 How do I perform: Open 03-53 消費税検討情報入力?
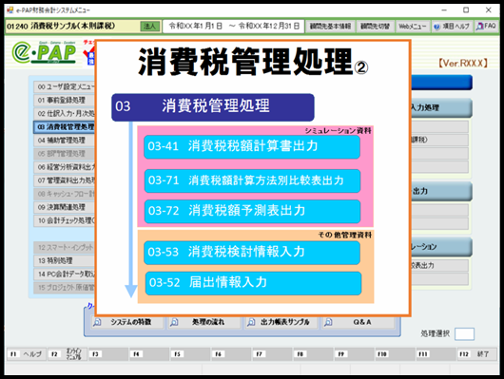[252, 253]
